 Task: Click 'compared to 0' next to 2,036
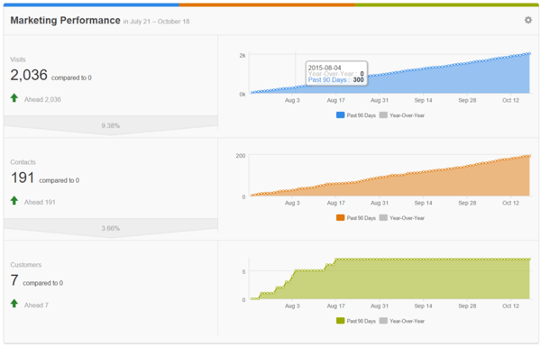(71, 78)
